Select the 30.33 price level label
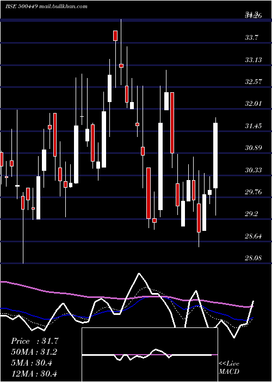Screen dimensions: 272x382 coord(254,170)
